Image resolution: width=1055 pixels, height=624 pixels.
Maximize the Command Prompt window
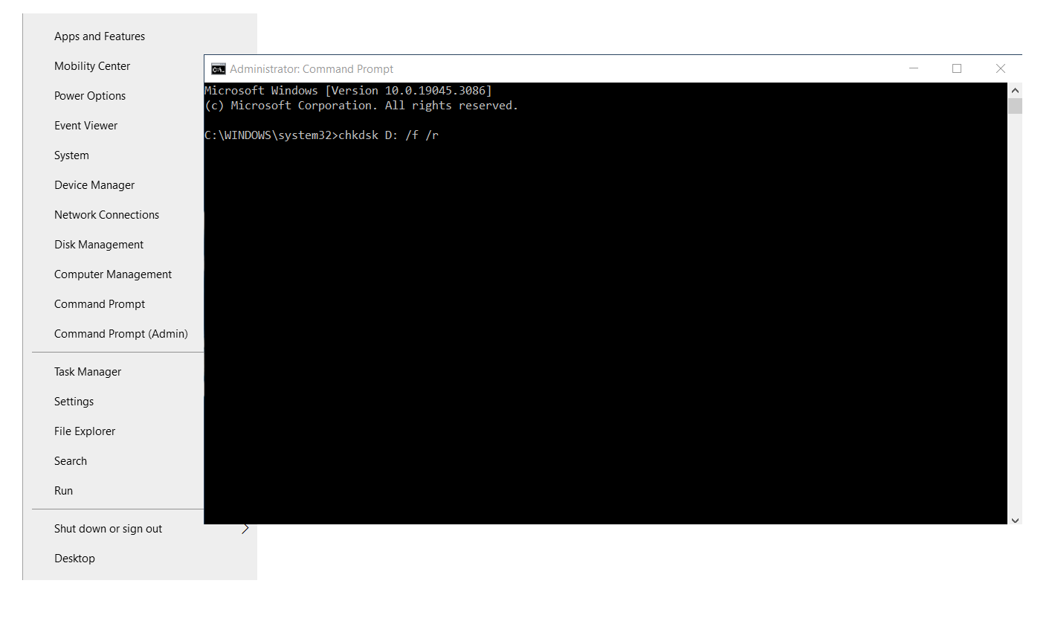click(957, 68)
